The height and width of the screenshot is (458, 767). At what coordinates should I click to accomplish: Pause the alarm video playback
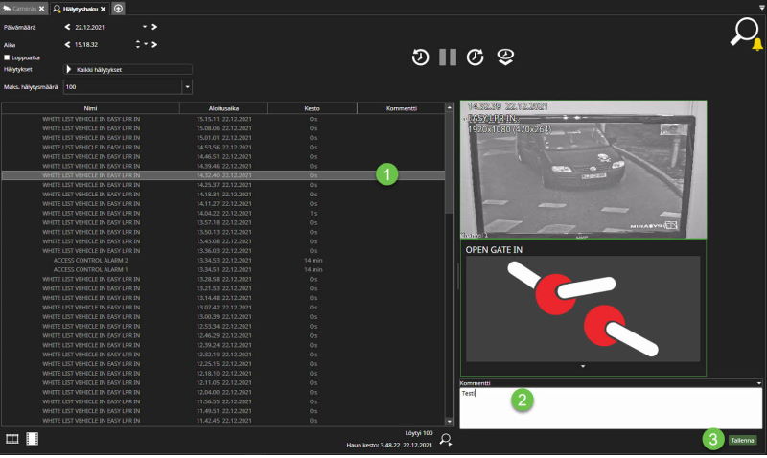coord(448,57)
